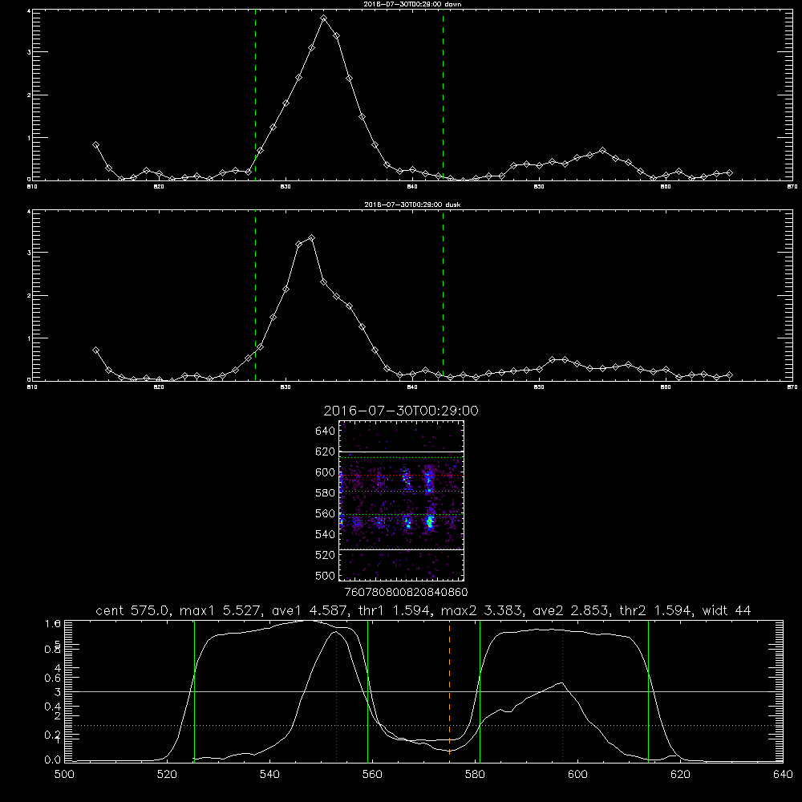The image size is (802, 802).
Task: Click the green vertical line near 581 in bottom plot
Action: 480,691
